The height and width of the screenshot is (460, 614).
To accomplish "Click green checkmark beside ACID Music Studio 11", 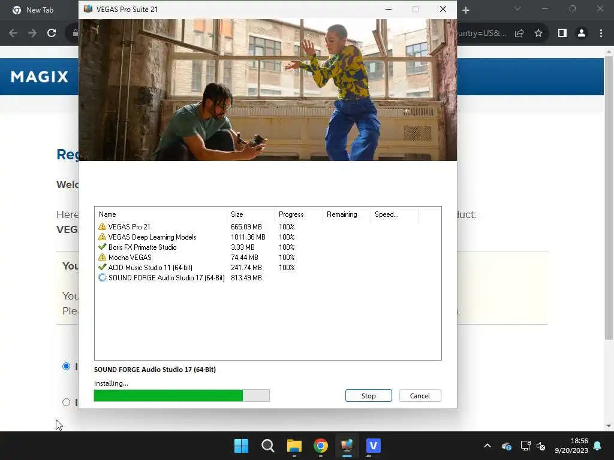I will 102,268.
